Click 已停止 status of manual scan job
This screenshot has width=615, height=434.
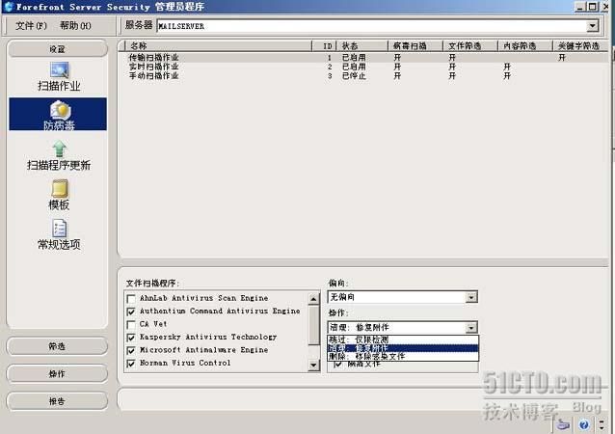354,76
